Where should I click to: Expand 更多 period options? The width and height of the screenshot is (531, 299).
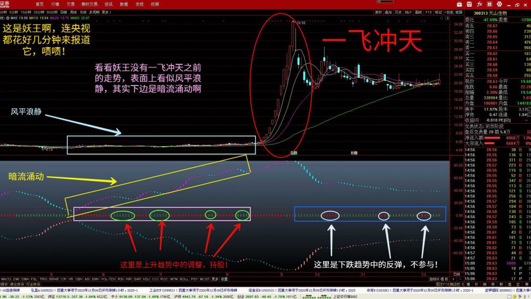106,11
